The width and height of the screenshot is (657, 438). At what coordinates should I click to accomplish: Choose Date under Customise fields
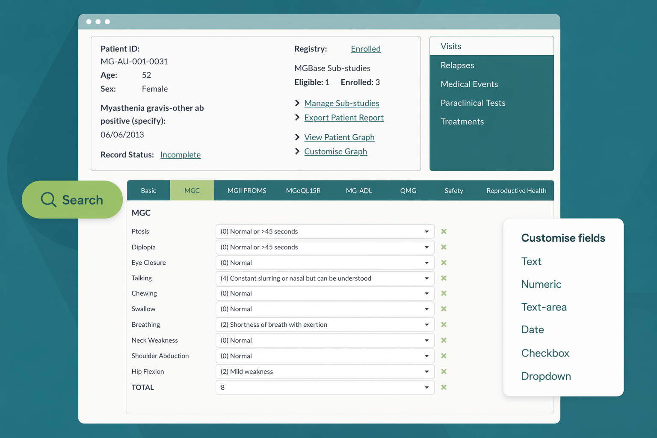point(533,329)
